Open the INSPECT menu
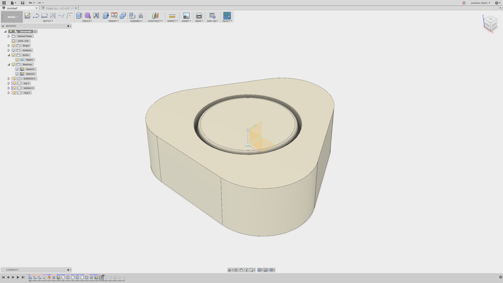This screenshot has height=283, width=503. 172,21
